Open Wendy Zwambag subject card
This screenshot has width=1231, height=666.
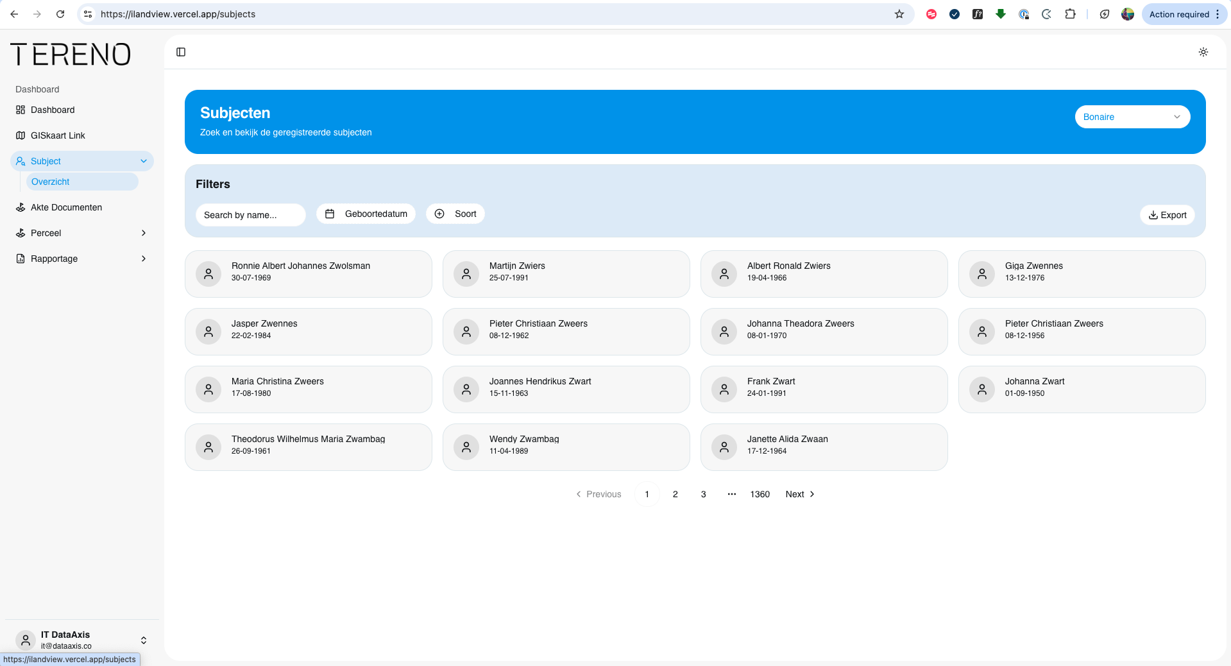[566, 447]
